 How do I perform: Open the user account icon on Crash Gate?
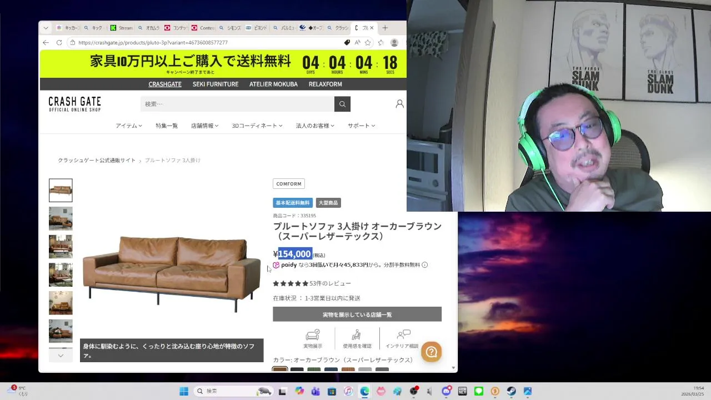399,104
